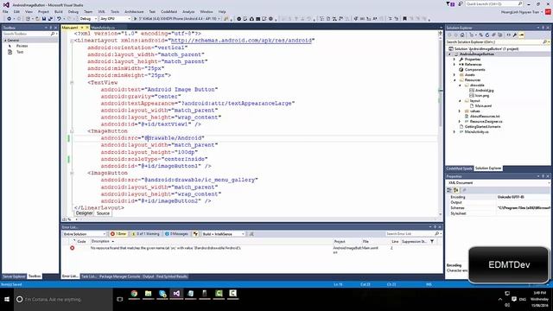Click the bookmark icon in the toolbar
Screen dimensions: 553x311
coord(404,19)
